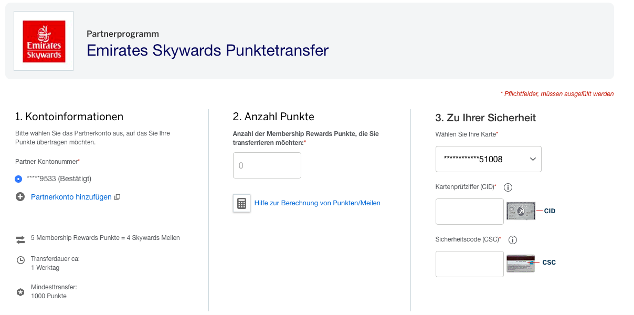Select the confirmed partner account radio button

(19, 179)
